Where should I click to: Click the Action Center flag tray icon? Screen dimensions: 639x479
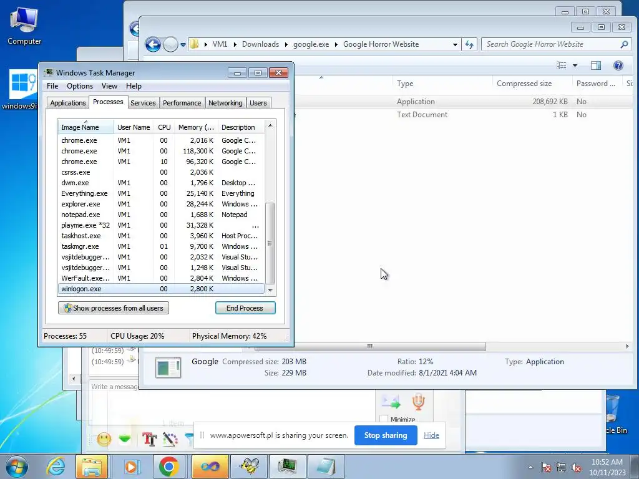[546, 467]
